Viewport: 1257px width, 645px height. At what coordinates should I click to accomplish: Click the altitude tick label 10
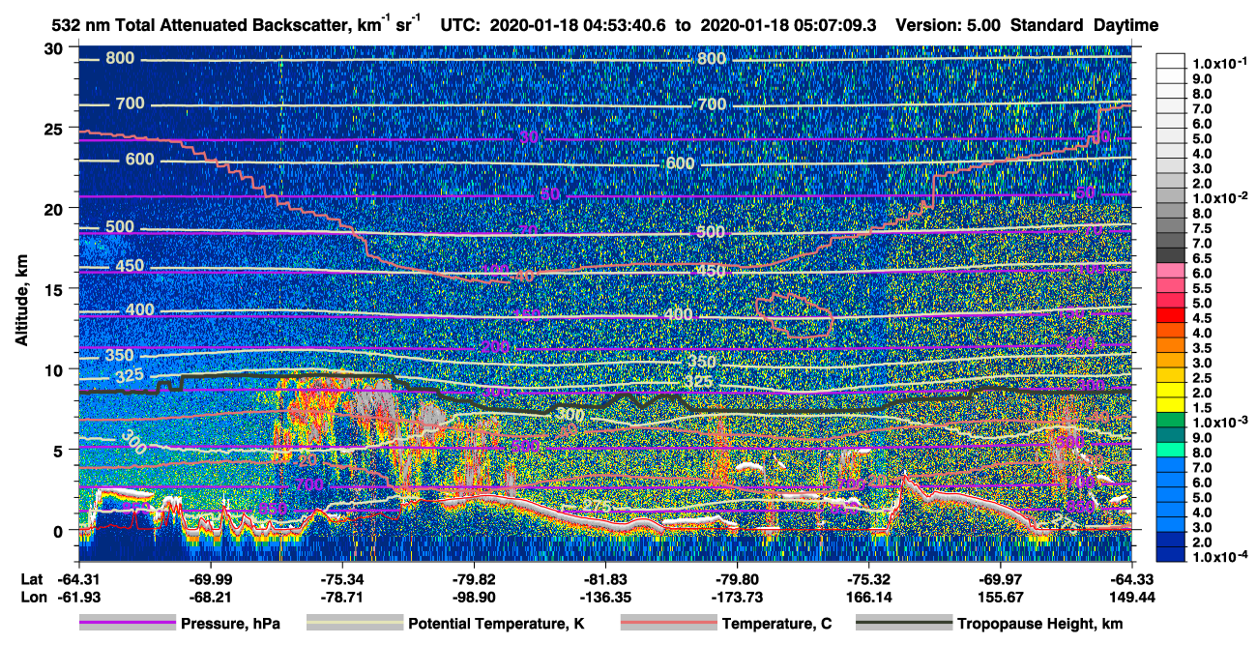pos(56,369)
